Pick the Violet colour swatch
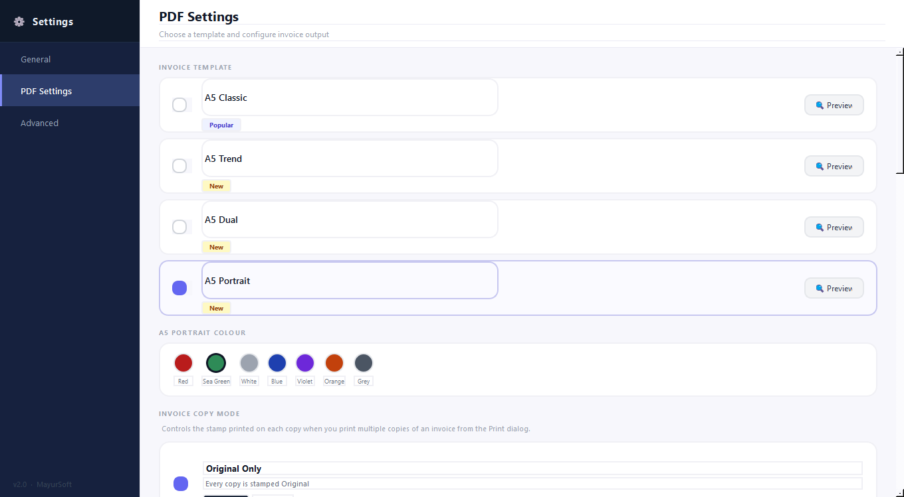 coord(305,363)
